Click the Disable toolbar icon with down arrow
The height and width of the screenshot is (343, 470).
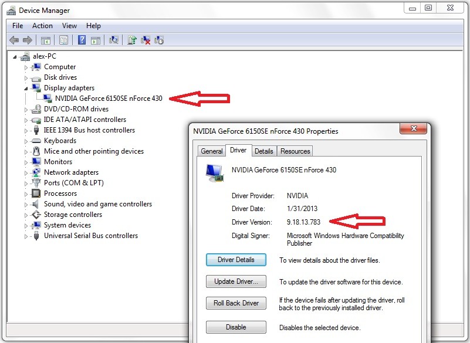coord(159,40)
